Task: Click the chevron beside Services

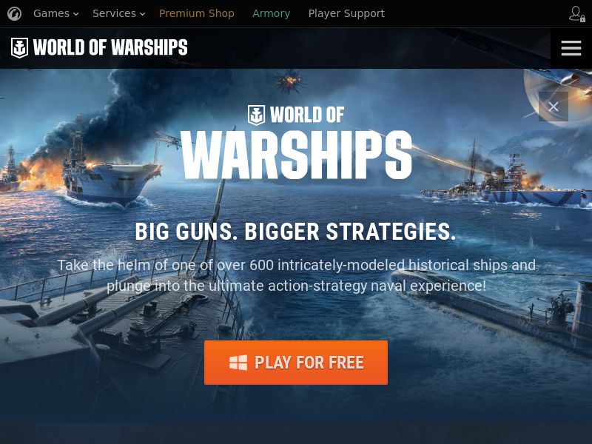Action: click(142, 14)
